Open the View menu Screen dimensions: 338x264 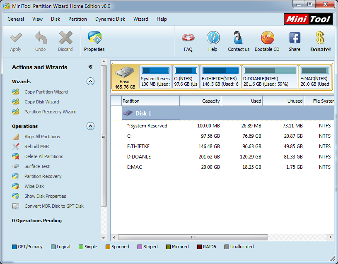38,19
